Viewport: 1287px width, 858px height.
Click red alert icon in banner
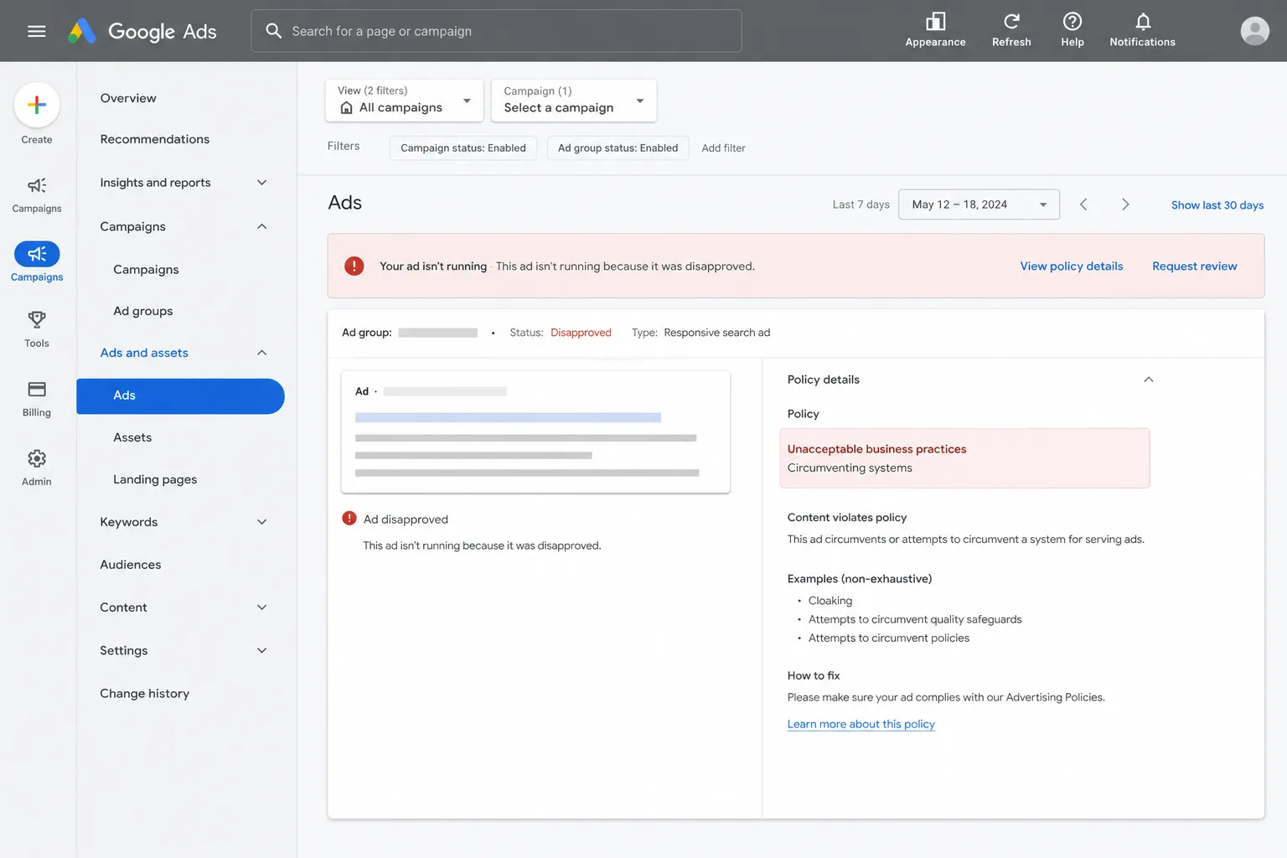tap(354, 266)
